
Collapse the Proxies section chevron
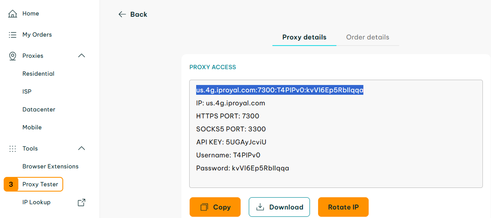point(82,56)
